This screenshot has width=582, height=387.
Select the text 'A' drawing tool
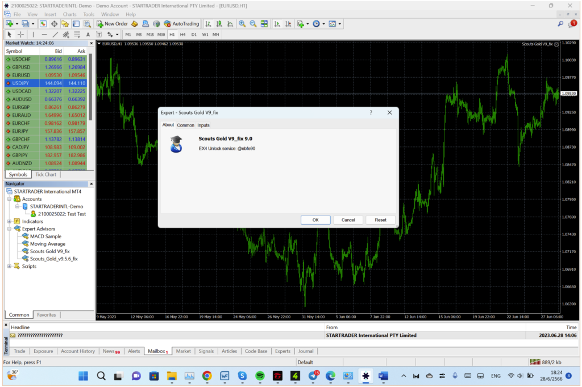tap(88, 35)
